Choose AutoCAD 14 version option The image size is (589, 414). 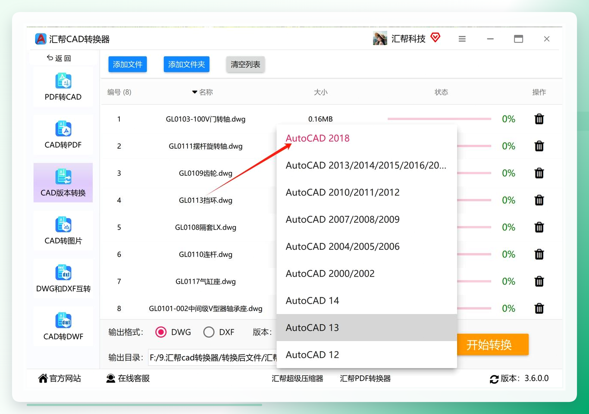(367, 301)
